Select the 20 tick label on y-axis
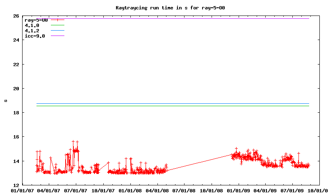Screen dimensions: 328x196 point(16,89)
